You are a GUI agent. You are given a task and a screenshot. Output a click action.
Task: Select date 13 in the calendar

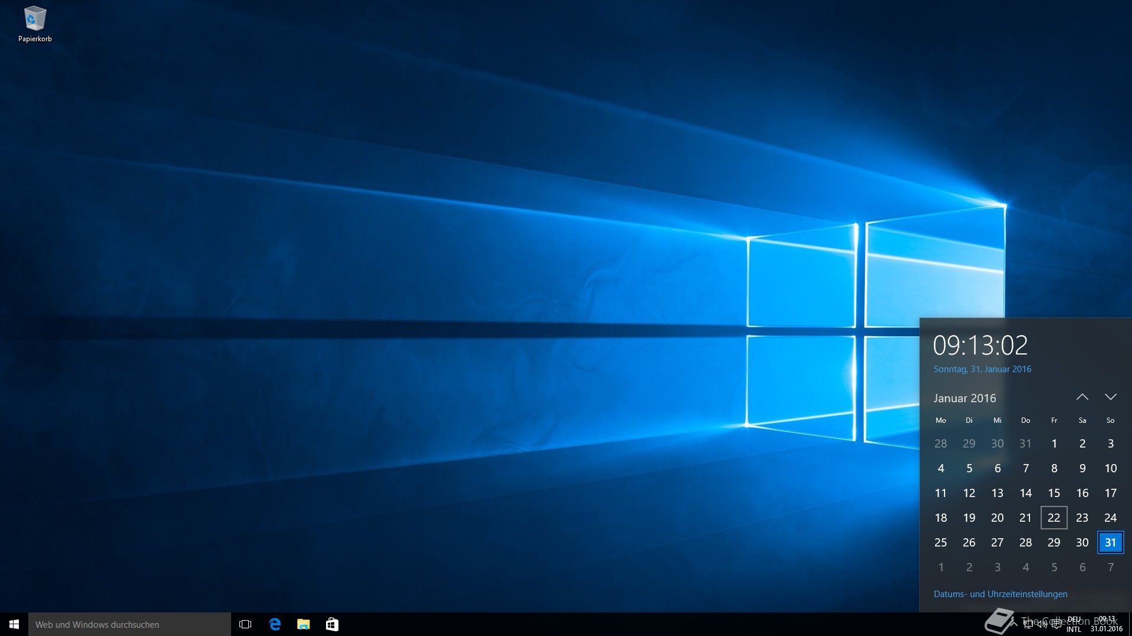click(x=998, y=493)
